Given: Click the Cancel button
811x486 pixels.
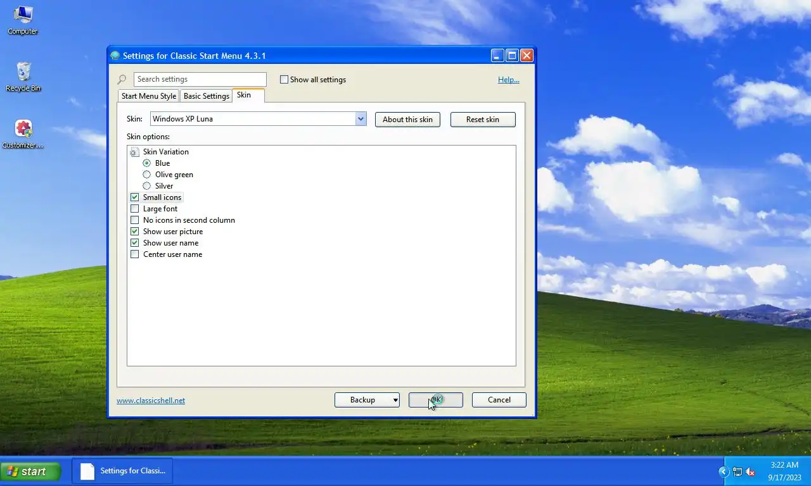Looking at the screenshot, I should tap(499, 400).
